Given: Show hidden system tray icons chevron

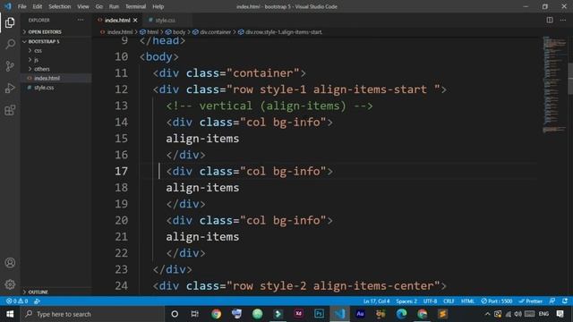Looking at the screenshot, I should (487, 314).
